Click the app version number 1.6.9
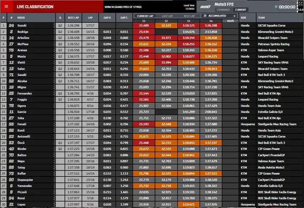 tap(301, 10)
